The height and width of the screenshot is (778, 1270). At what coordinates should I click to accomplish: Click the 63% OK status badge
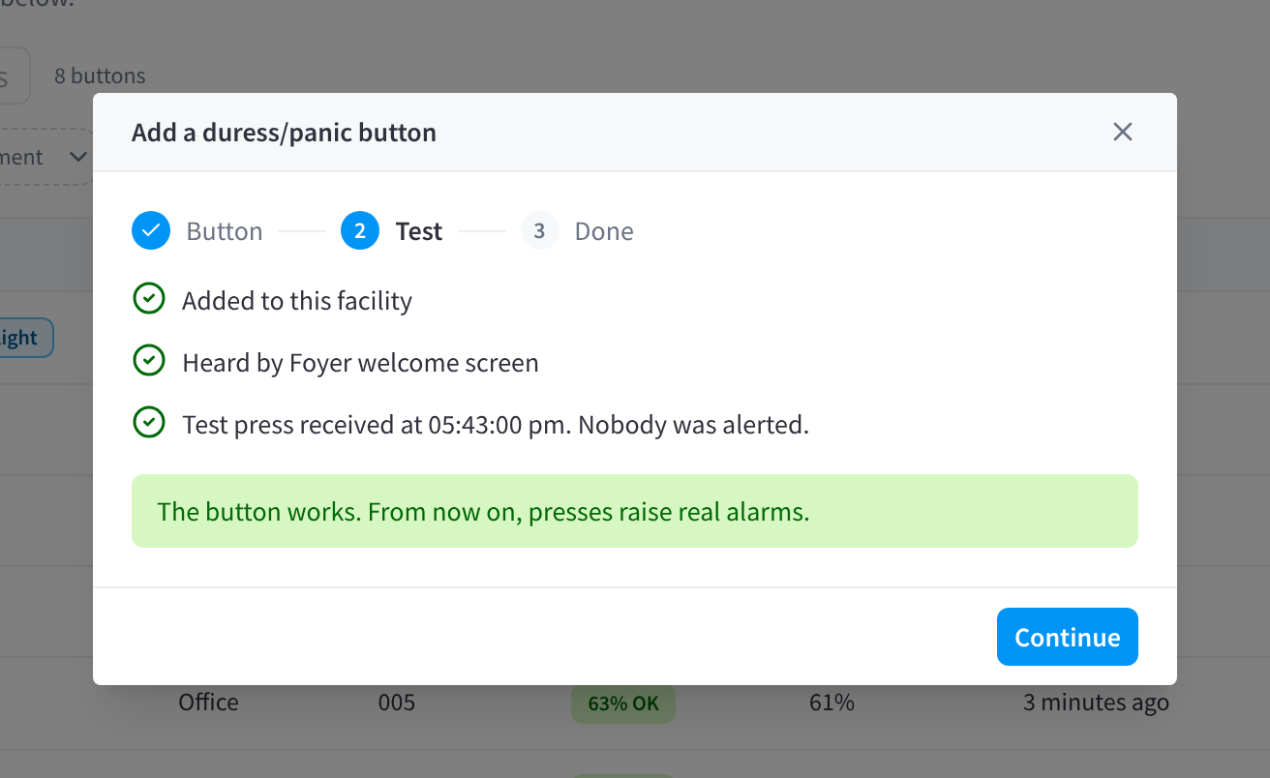[623, 703]
